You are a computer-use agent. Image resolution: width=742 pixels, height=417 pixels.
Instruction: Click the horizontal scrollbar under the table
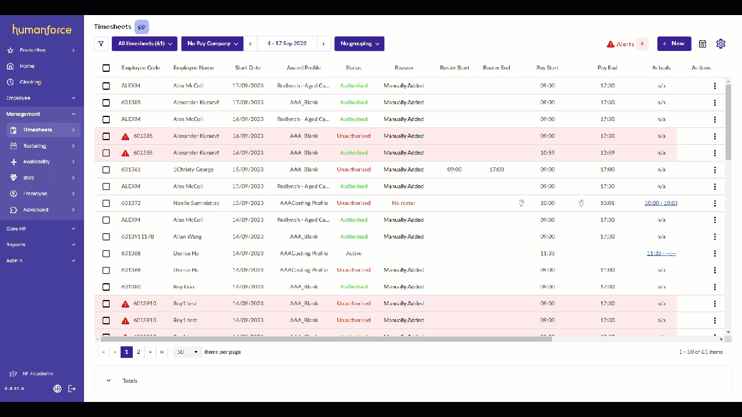click(x=325, y=339)
